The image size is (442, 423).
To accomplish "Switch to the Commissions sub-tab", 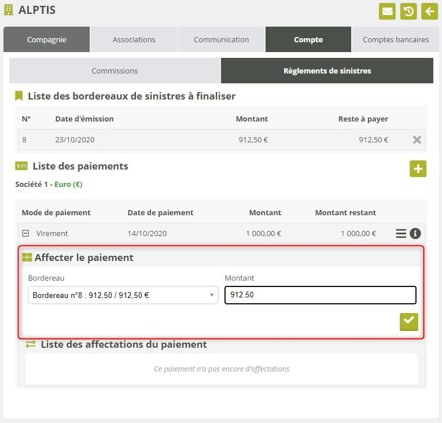I will point(115,71).
